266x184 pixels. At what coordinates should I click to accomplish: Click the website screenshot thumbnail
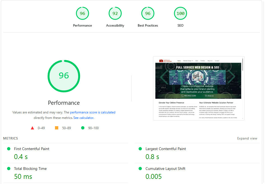tap(199, 88)
